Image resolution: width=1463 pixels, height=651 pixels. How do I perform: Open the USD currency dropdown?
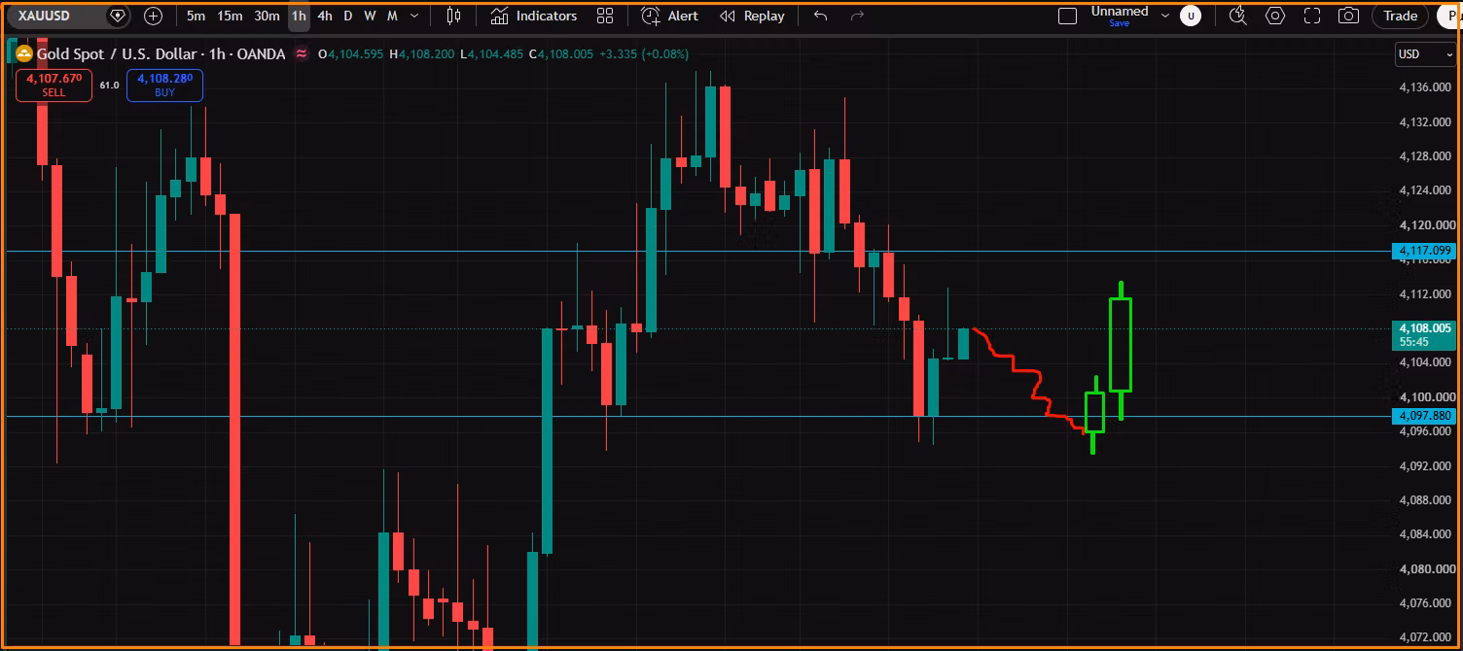(1426, 54)
